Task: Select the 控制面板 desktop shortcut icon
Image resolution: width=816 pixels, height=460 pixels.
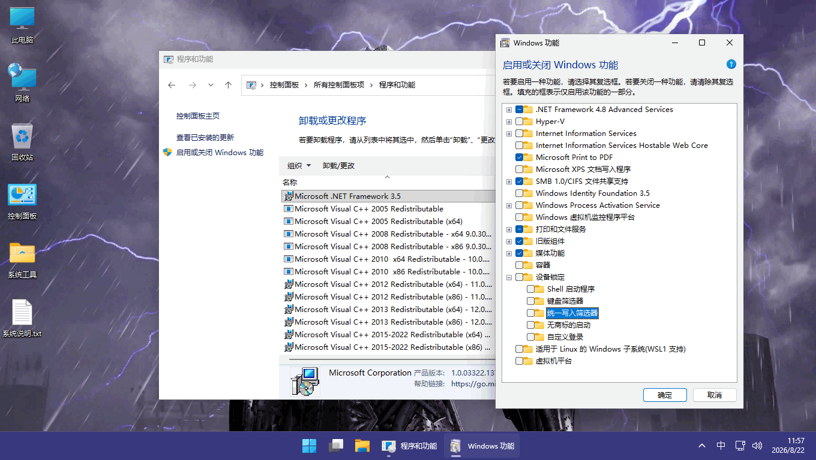Action: tap(22, 201)
